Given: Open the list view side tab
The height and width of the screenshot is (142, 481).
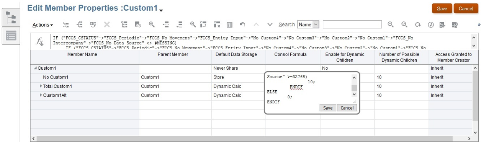Looking at the screenshot, I should click(11, 36).
